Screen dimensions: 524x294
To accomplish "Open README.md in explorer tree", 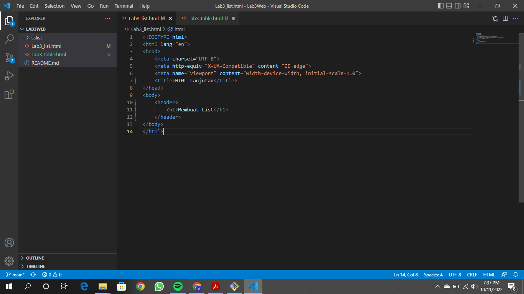I will [68, 63].
